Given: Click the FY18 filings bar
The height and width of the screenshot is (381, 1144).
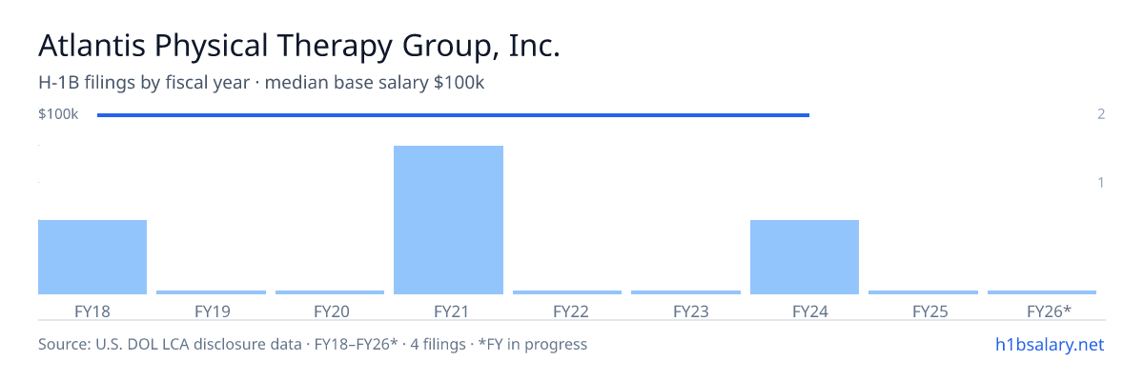Looking at the screenshot, I should (92, 257).
